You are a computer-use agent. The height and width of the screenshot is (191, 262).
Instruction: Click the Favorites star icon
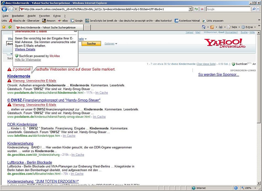pyautogui.click(x=4, y=27)
